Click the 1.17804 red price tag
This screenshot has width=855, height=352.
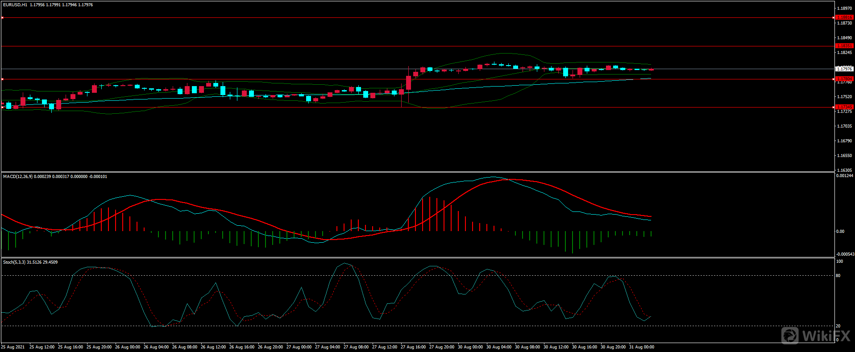click(x=844, y=79)
